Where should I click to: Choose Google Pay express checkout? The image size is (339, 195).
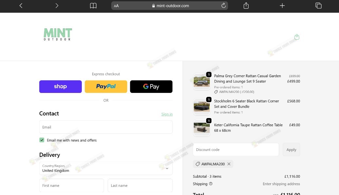(151, 87)
